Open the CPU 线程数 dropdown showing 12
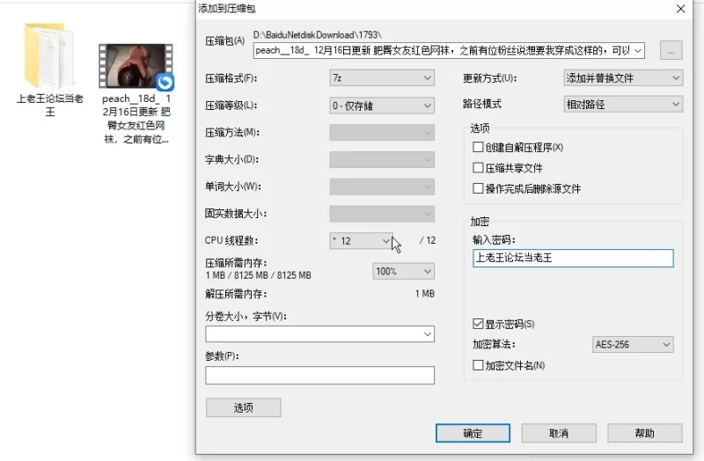 361,241
